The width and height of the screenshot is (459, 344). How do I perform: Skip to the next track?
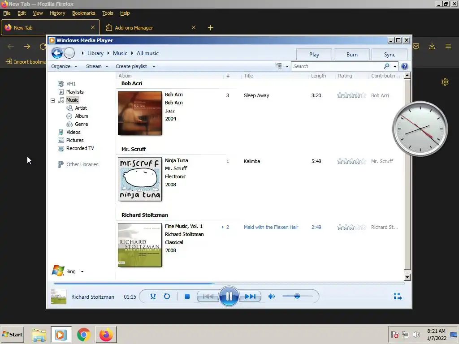pos(250,297)
